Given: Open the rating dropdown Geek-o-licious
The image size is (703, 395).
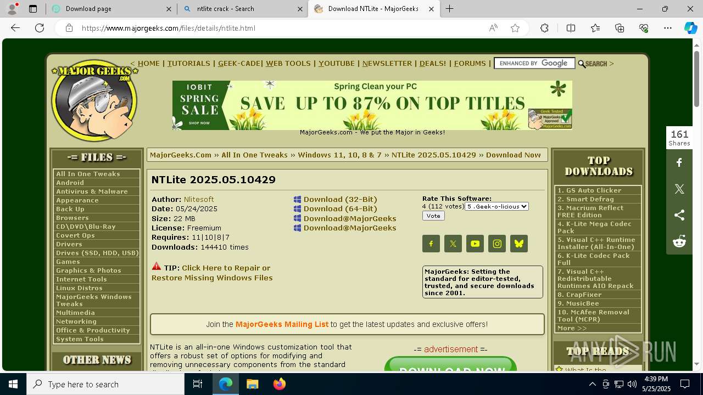Looking at the screenshot, I should 497,206.
